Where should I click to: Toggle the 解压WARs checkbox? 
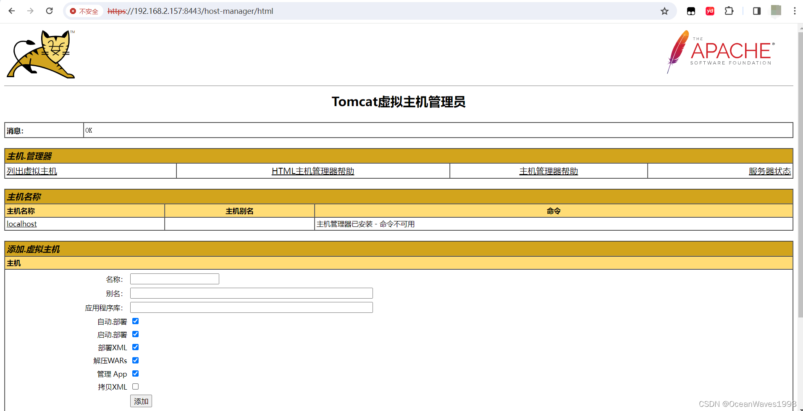[x=135, y=360]
